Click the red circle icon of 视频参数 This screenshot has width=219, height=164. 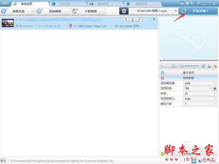162,78
